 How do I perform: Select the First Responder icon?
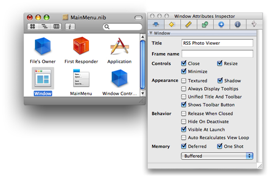point(81,46)
